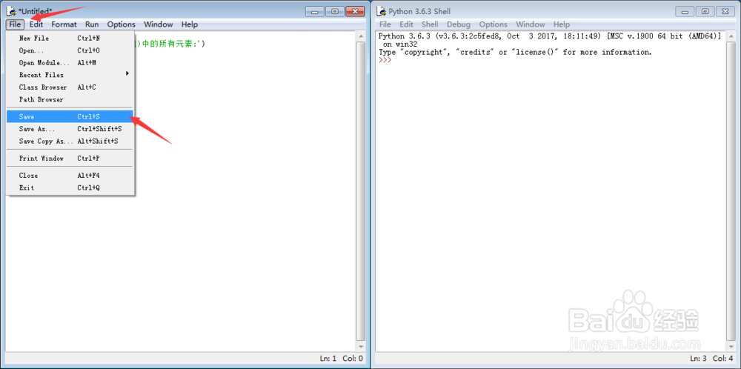Select Path Browser menu entry
741x369 pixels.
pyautogui.click(x=70, y=100)
